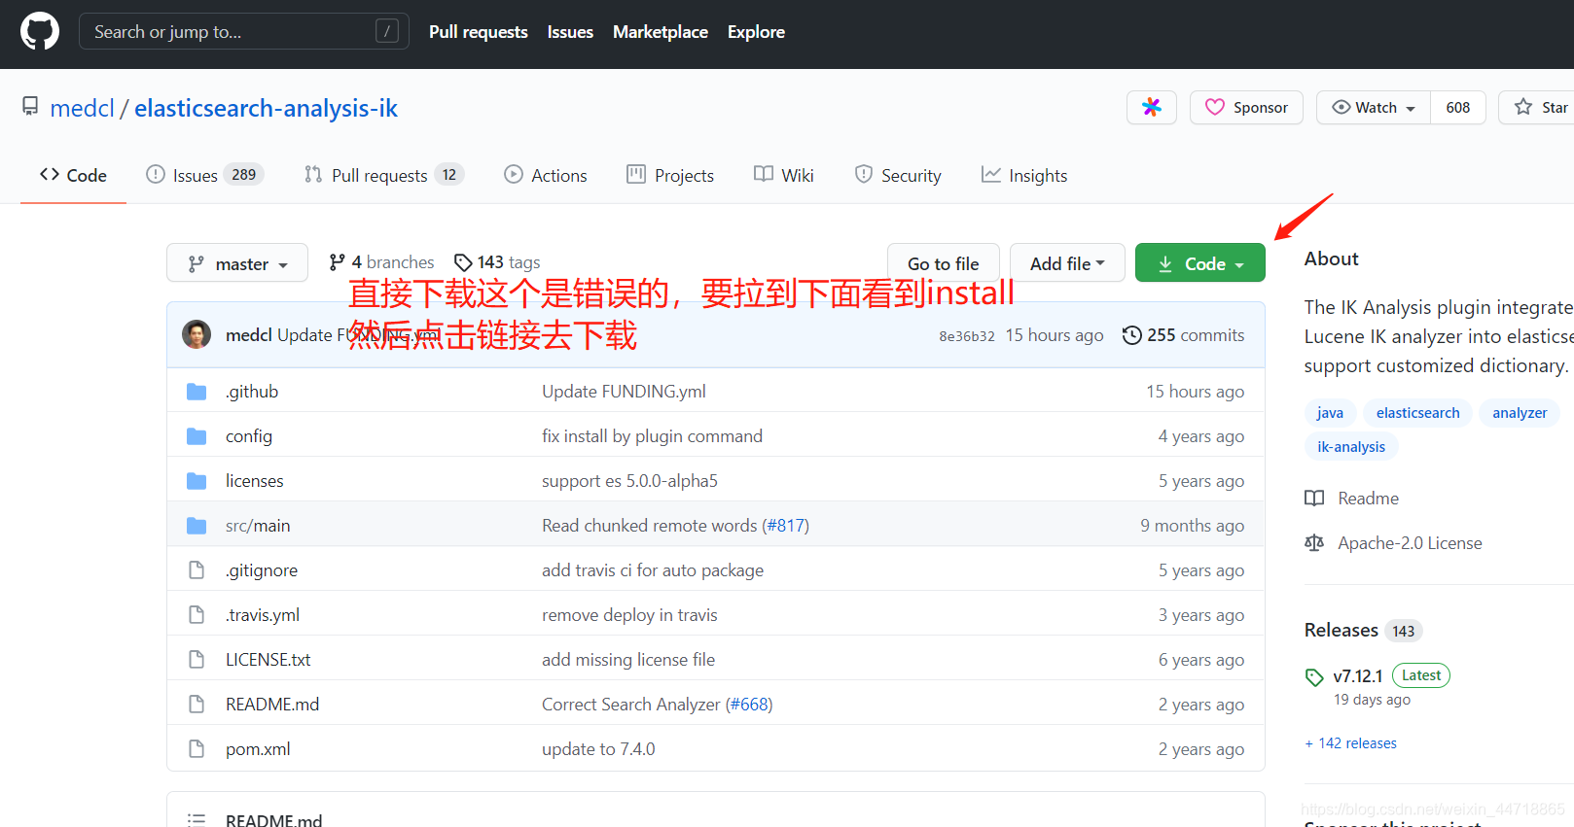View the 143 tags link
The height and width of the screenshot is (827, 1574).
(x=497, y=262)
